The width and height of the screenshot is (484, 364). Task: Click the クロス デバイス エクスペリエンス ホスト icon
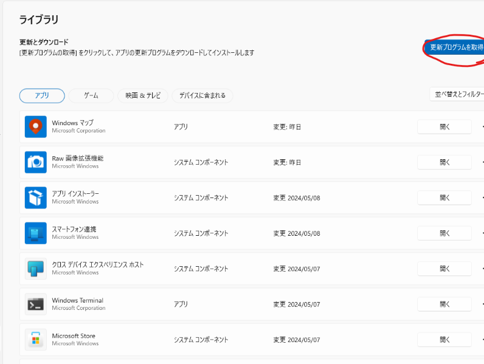pyautogui.click(x=36, y=269)
